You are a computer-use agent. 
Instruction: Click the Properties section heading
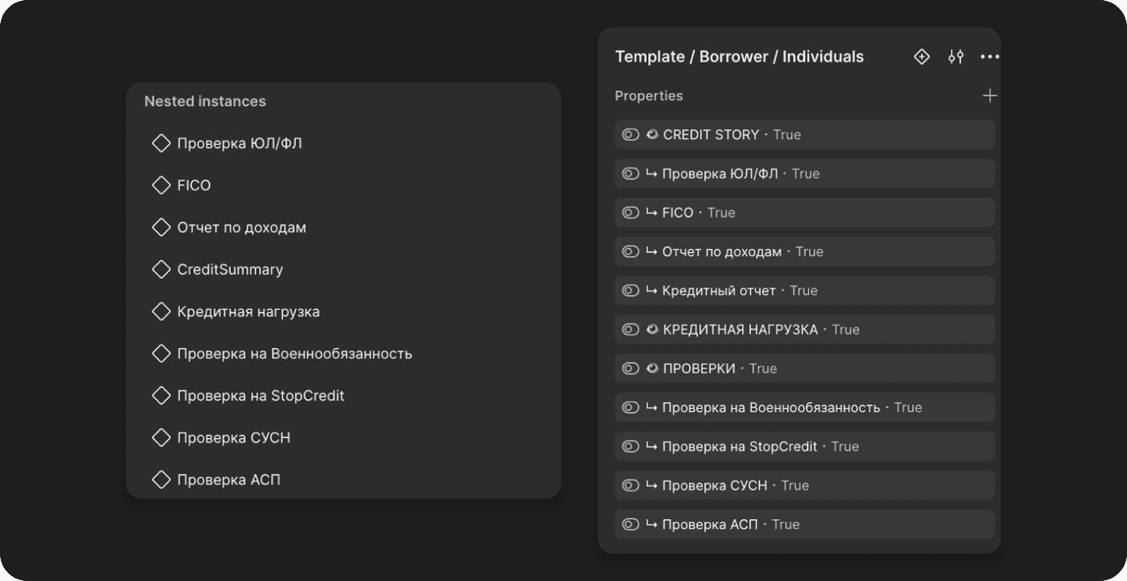tap(649, 96)
